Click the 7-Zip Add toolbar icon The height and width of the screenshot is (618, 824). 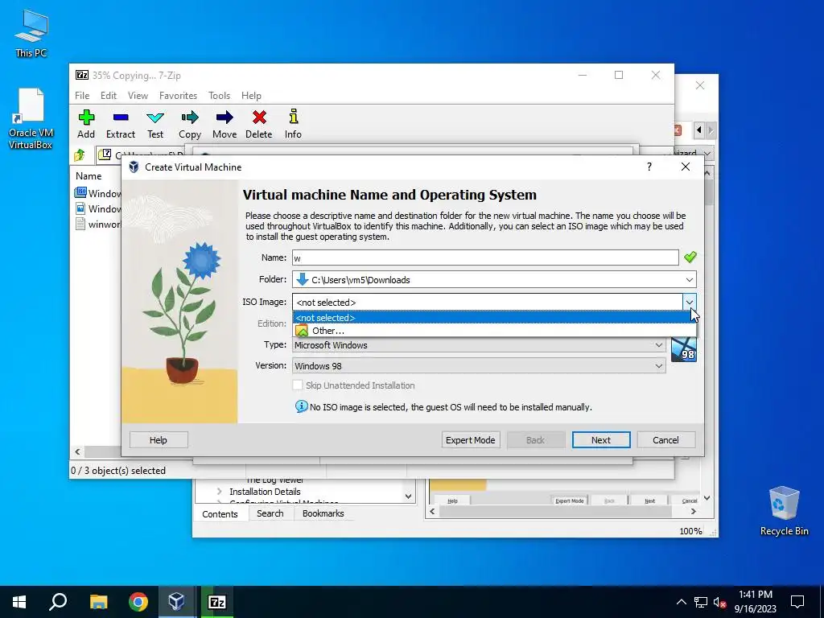pyautogui.click(x=86, y=117)
